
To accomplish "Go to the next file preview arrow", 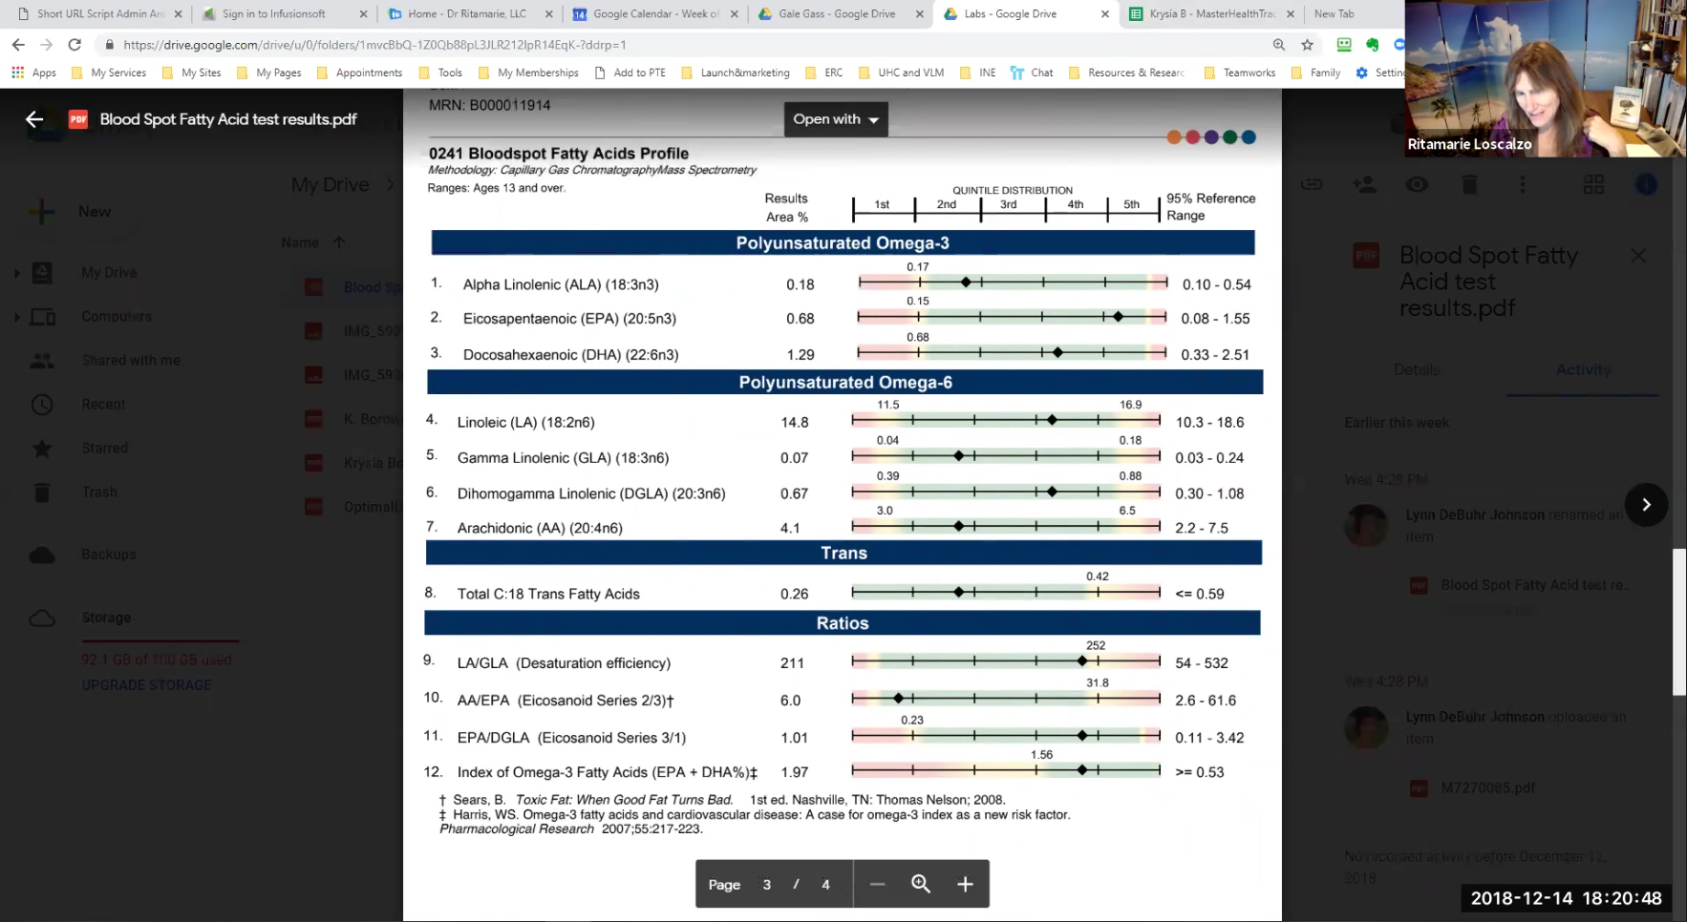I will (x=1646, y=505).
